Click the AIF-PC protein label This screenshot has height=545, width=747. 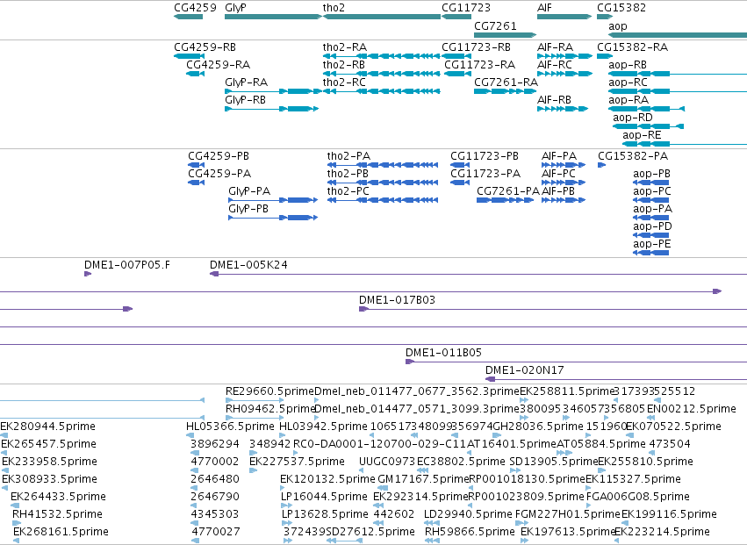[558, 174]
